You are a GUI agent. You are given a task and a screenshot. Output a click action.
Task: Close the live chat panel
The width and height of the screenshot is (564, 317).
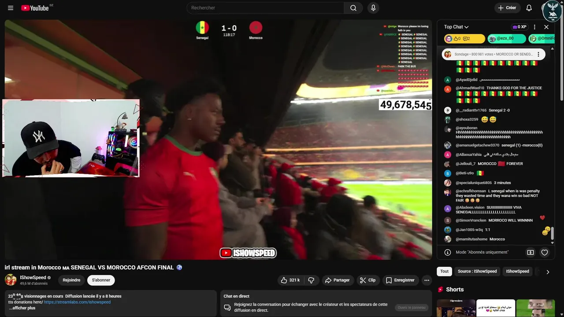click(x=546, y=27)
